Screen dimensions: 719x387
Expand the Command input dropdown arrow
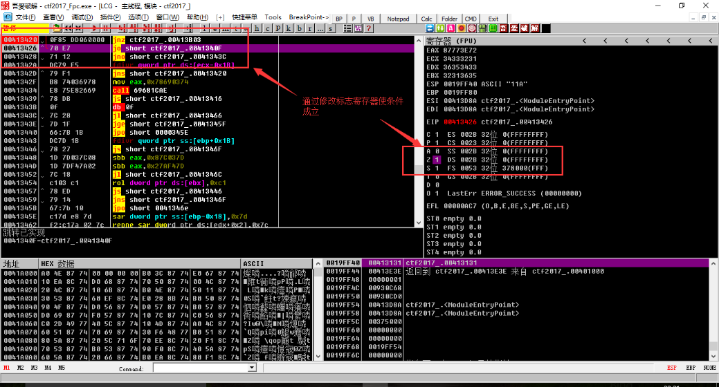(252, 368)
